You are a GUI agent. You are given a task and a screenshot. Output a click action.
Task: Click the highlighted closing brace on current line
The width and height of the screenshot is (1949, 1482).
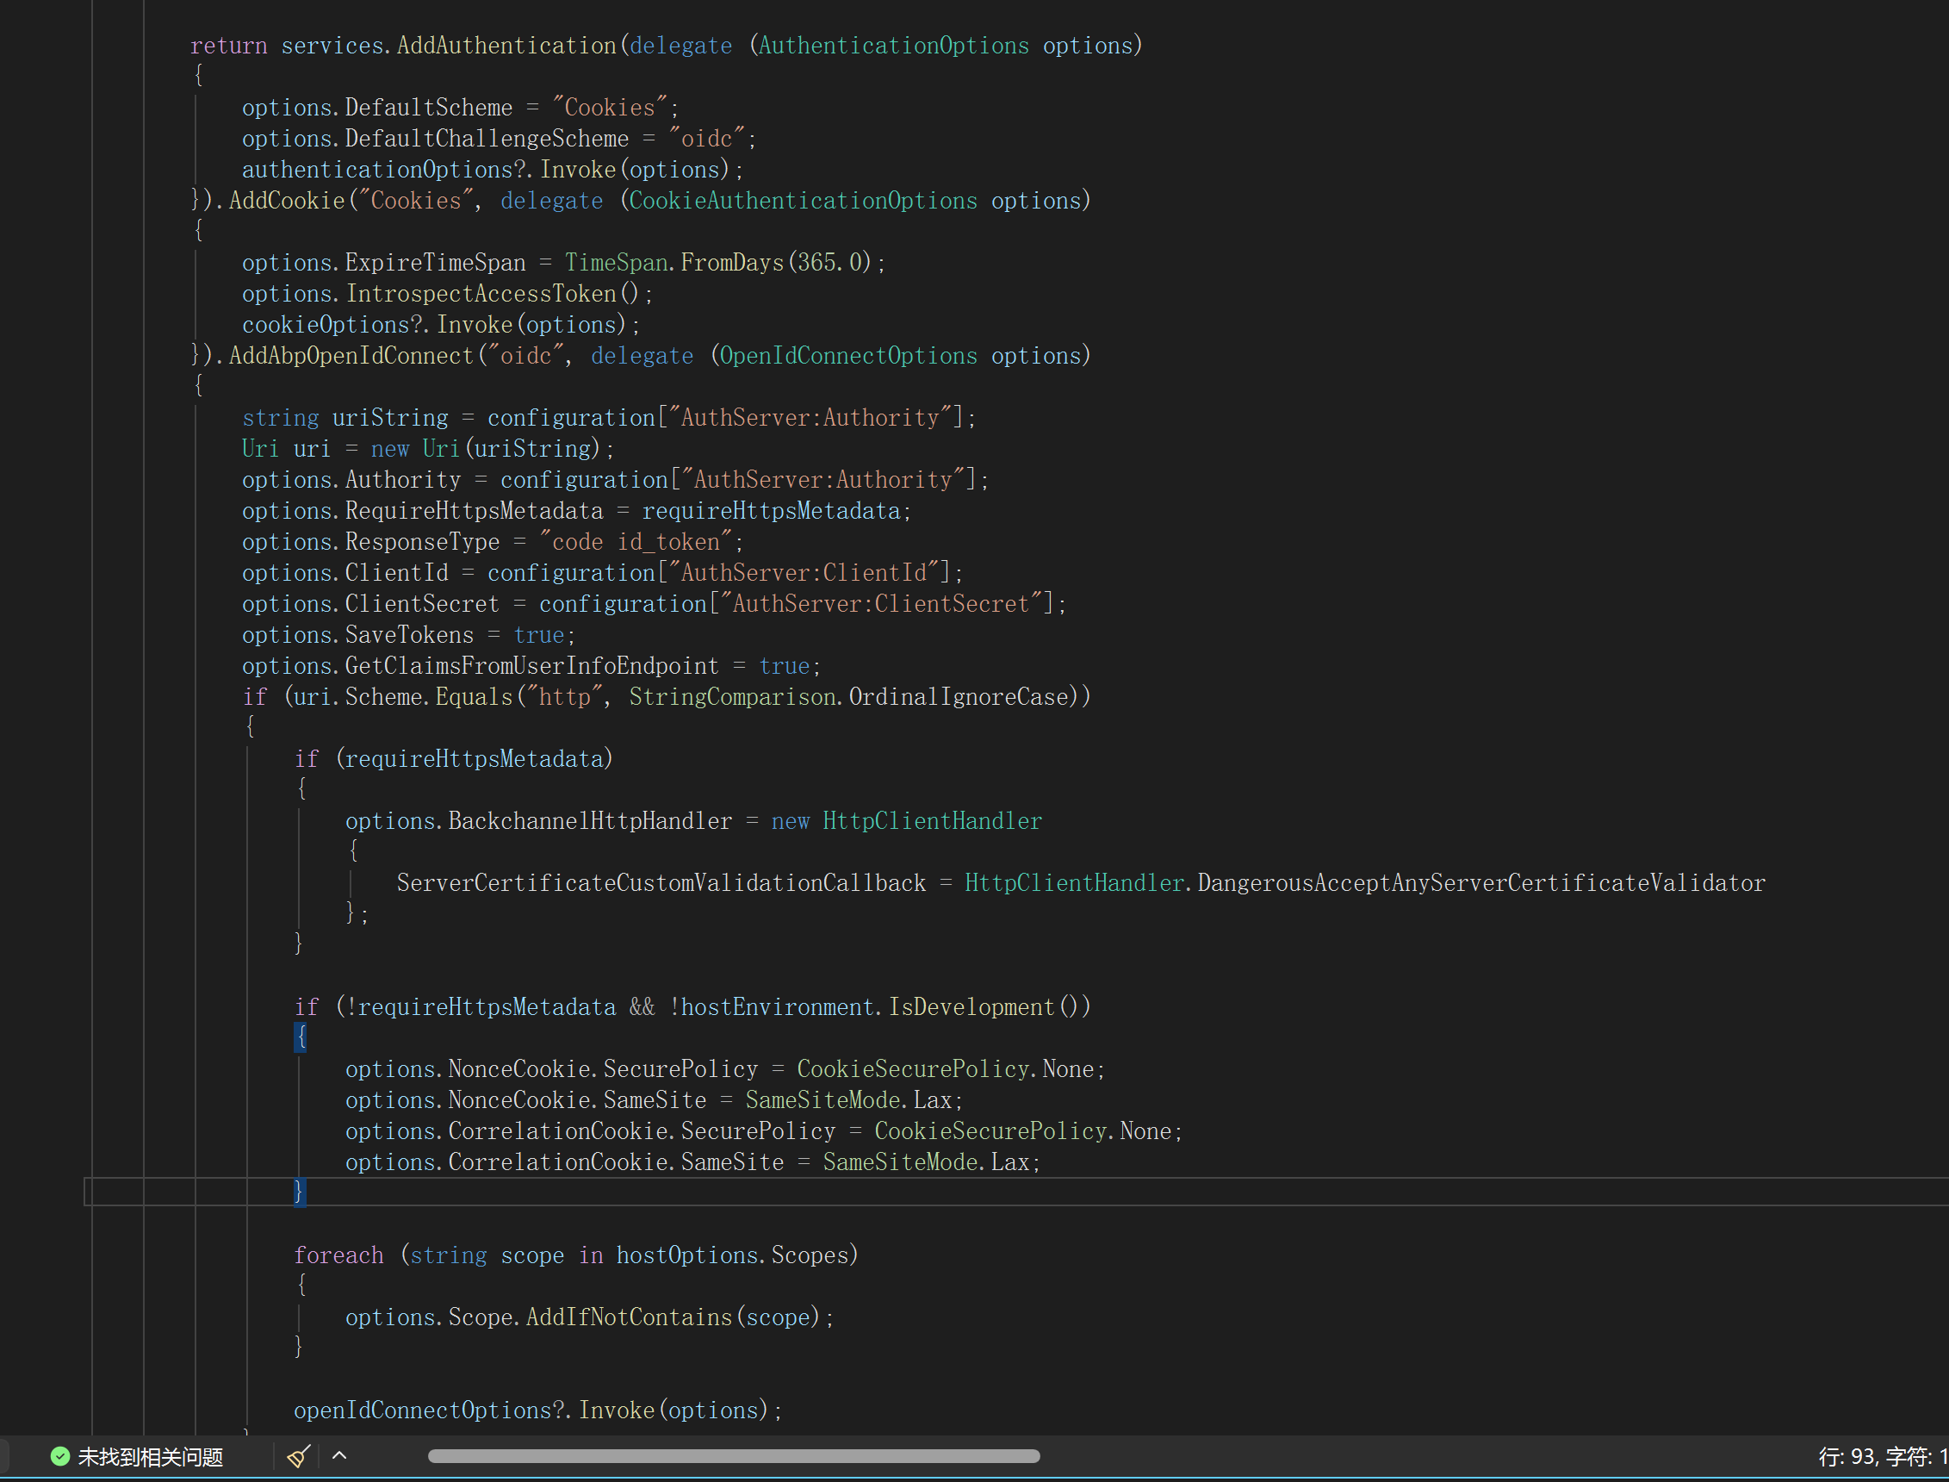[299, 1192]
